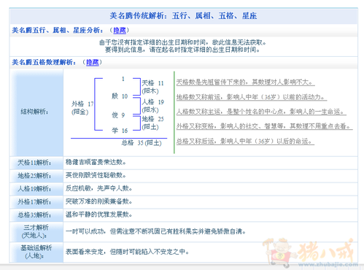Click 地格 25 in the structure diagram

153,119
